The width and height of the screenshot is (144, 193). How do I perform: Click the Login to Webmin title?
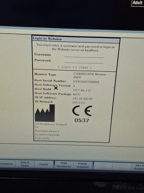click(47, 39)
